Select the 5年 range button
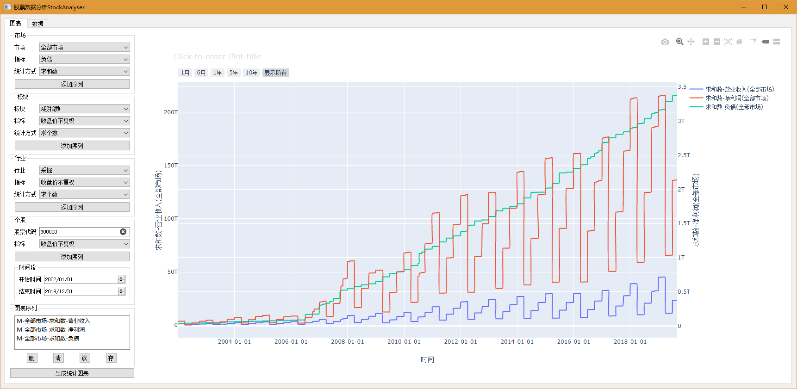The height and width of the screenshot is (389, 797). (233, 73)
